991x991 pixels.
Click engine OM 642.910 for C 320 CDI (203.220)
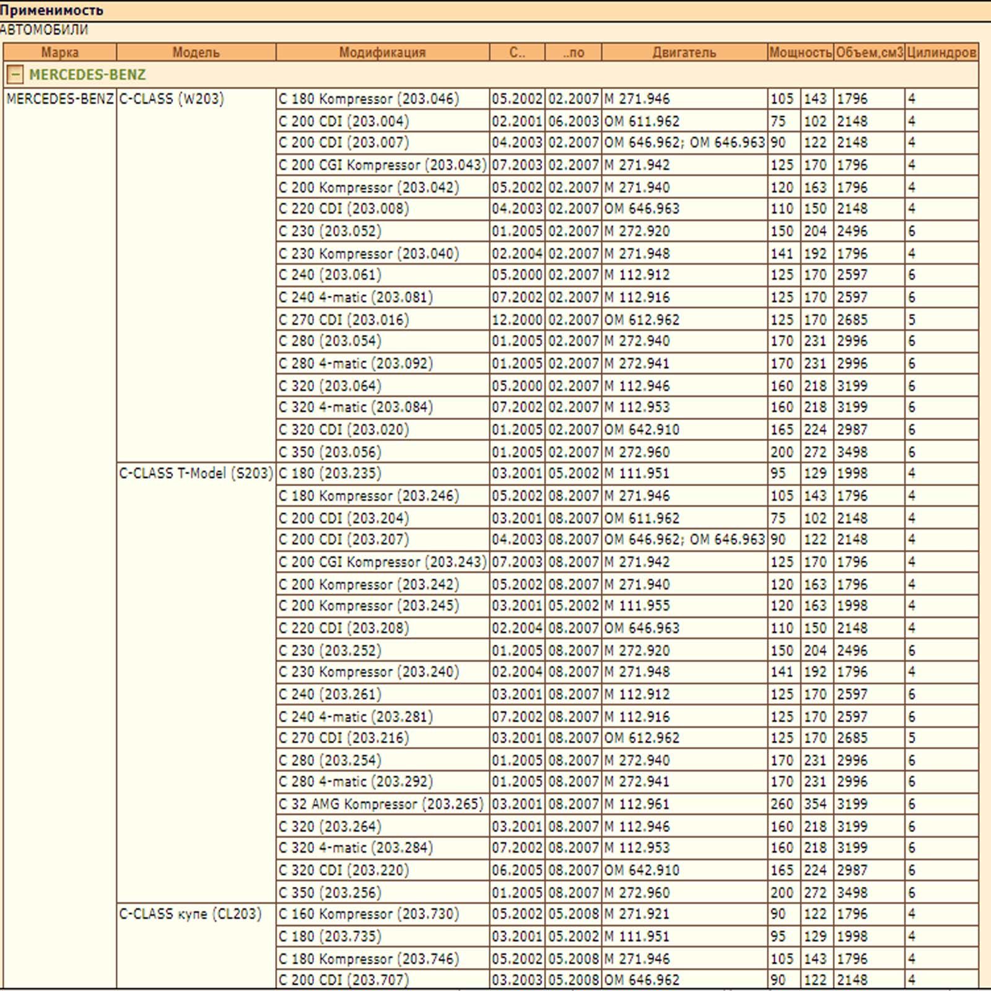tap(642, 871)
